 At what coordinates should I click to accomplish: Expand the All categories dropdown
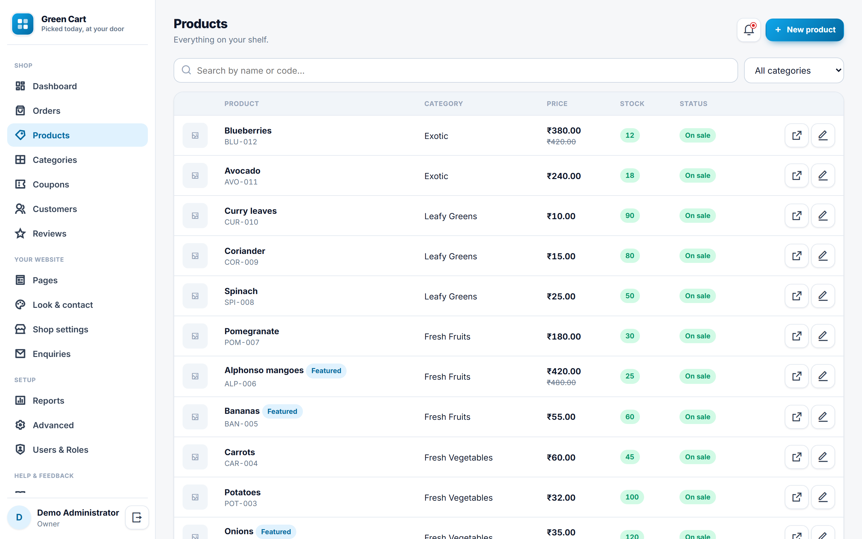[x=794, y=71]
